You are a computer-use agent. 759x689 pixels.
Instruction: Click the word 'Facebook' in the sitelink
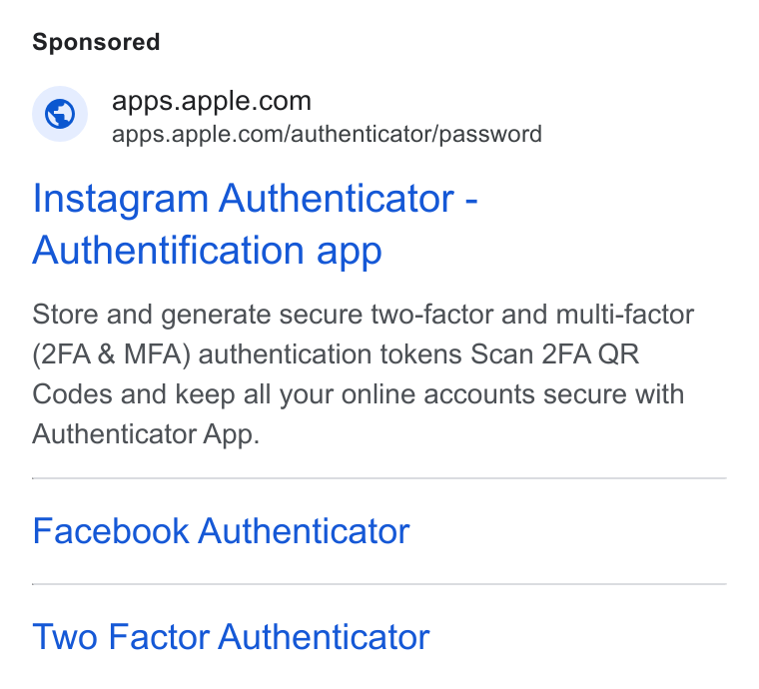click(111, 531)
